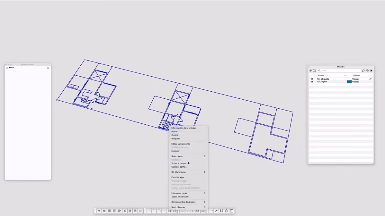Viewport: 385px width, 216px height.
Task: Open the pencil edit-note tool in bottom toolbar
Action: pos(120,211)
